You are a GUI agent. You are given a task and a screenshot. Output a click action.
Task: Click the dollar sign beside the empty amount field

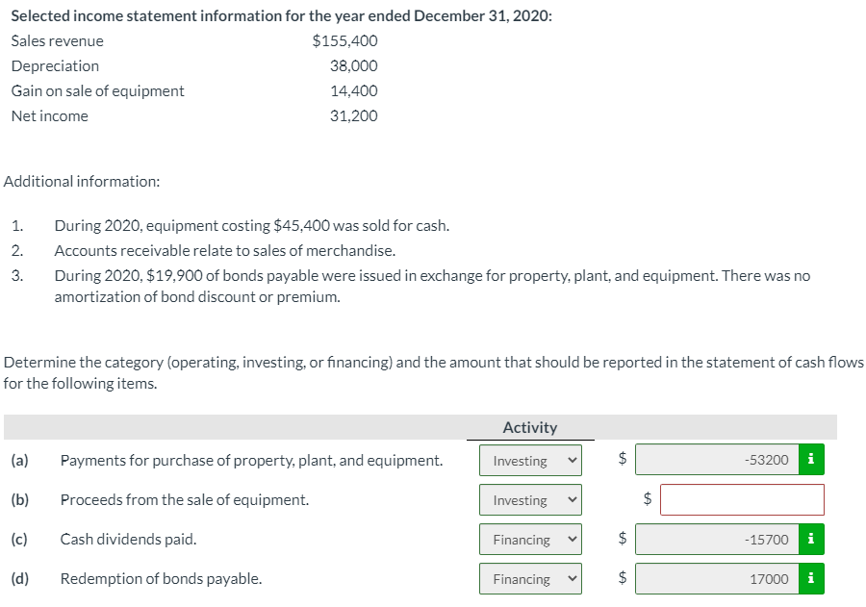646,499
